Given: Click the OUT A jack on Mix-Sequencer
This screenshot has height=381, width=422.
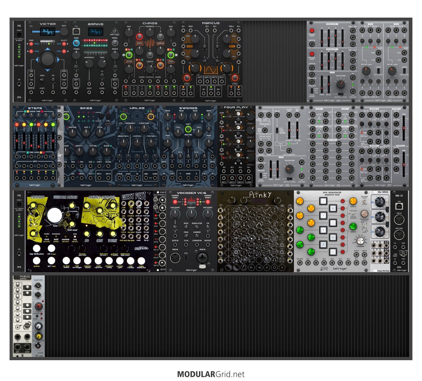Looking at the screenshot, I should click(356, 255).
